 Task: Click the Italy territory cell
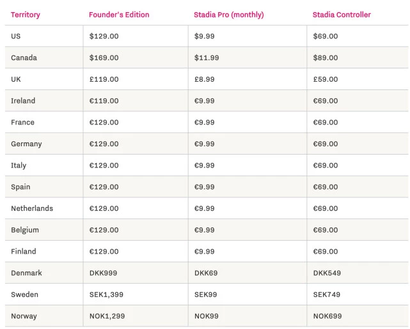pos(19,165)
